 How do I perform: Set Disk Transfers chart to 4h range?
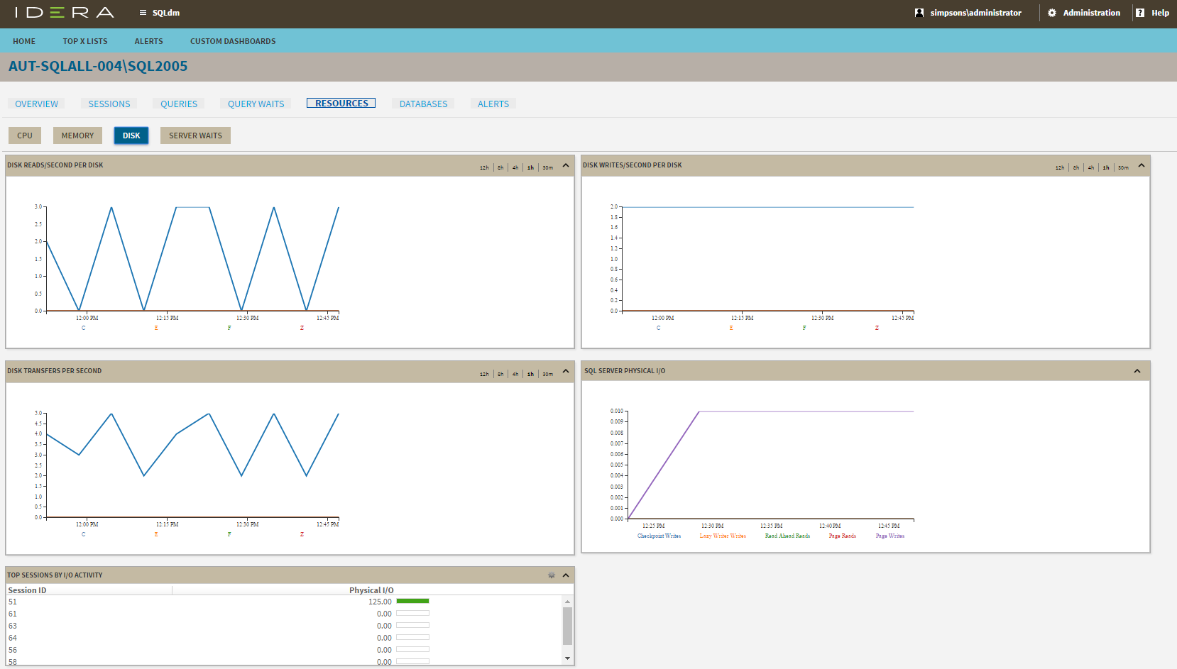tap(515, 374)
